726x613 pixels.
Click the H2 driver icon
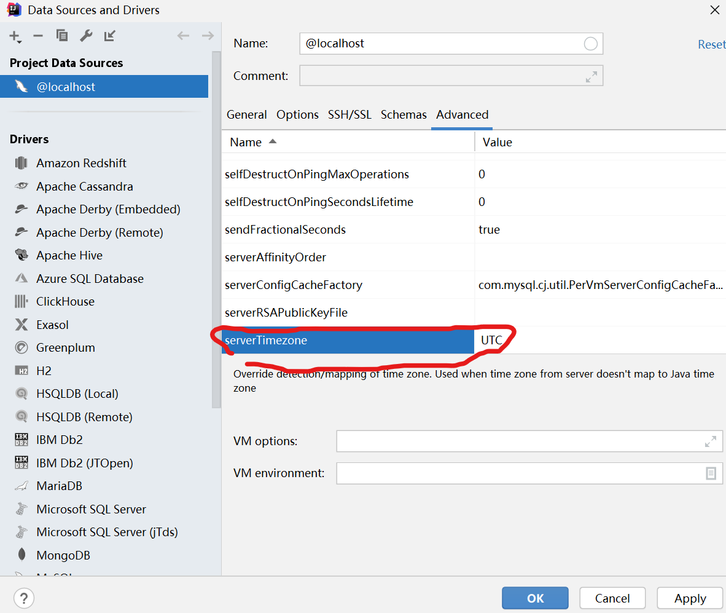click(x=21, y=371)
